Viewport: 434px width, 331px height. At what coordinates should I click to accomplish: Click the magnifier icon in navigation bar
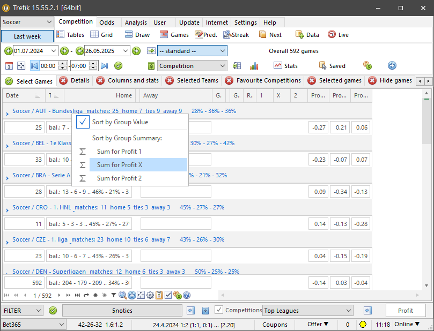point(123,295)
